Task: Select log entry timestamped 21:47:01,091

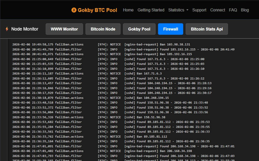Action: coord(123,146)
